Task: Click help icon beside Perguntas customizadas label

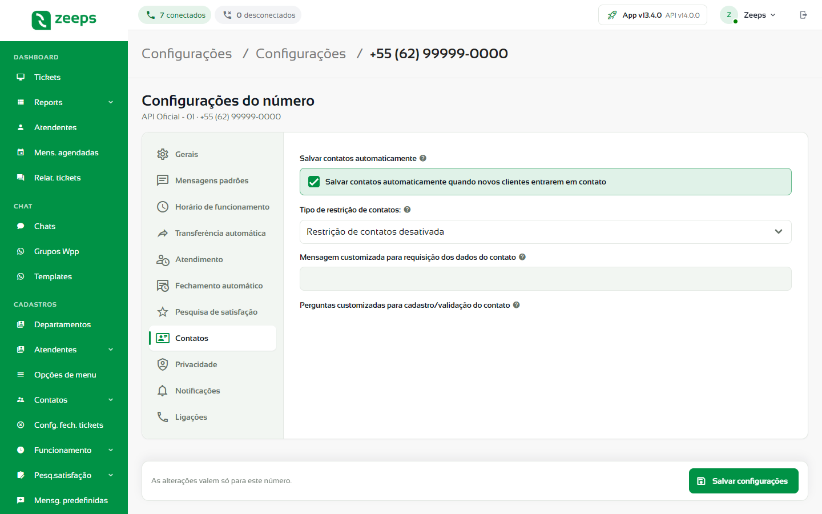Action: tap(516, 305)
